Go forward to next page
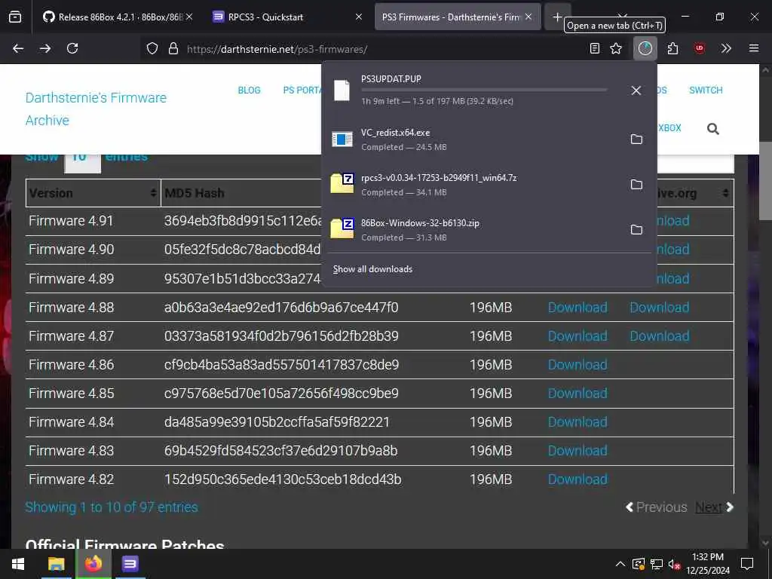Image resolution: width=772 pixels, height=579 pixels. (45, 48)
